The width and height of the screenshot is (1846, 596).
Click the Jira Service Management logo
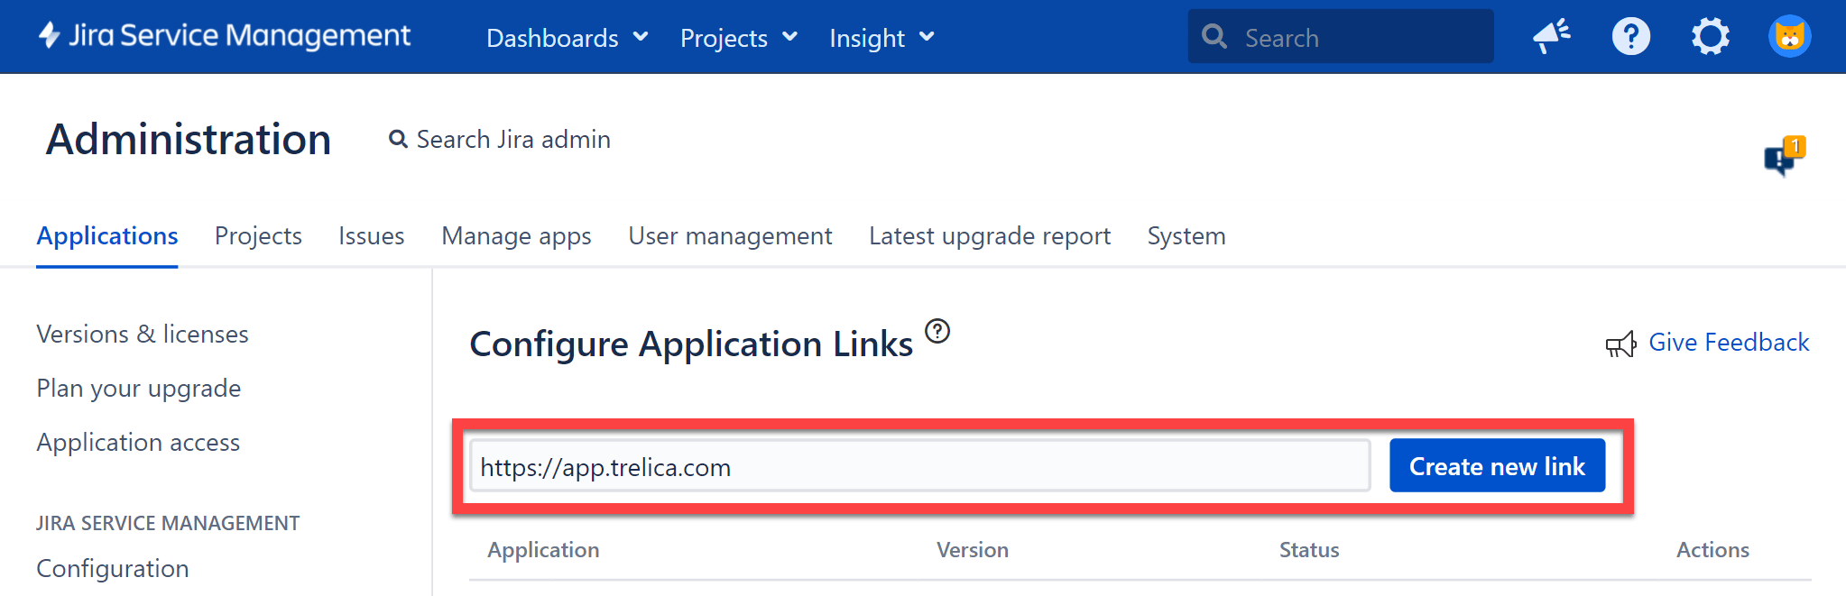pyautogui.click(x=225, y=35)
